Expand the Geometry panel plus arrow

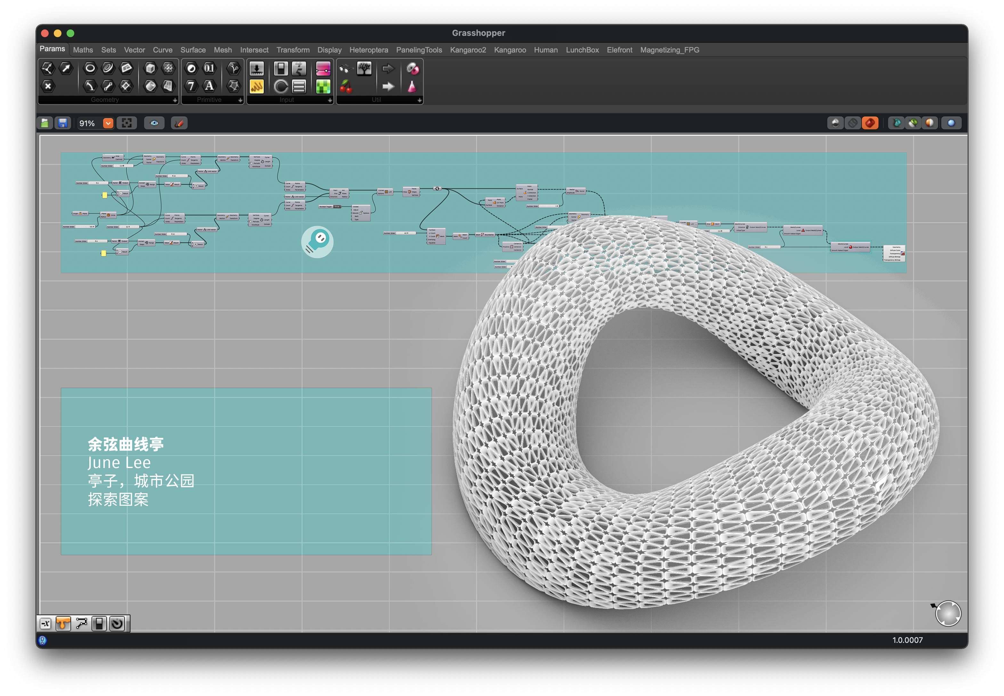(175, 100)
